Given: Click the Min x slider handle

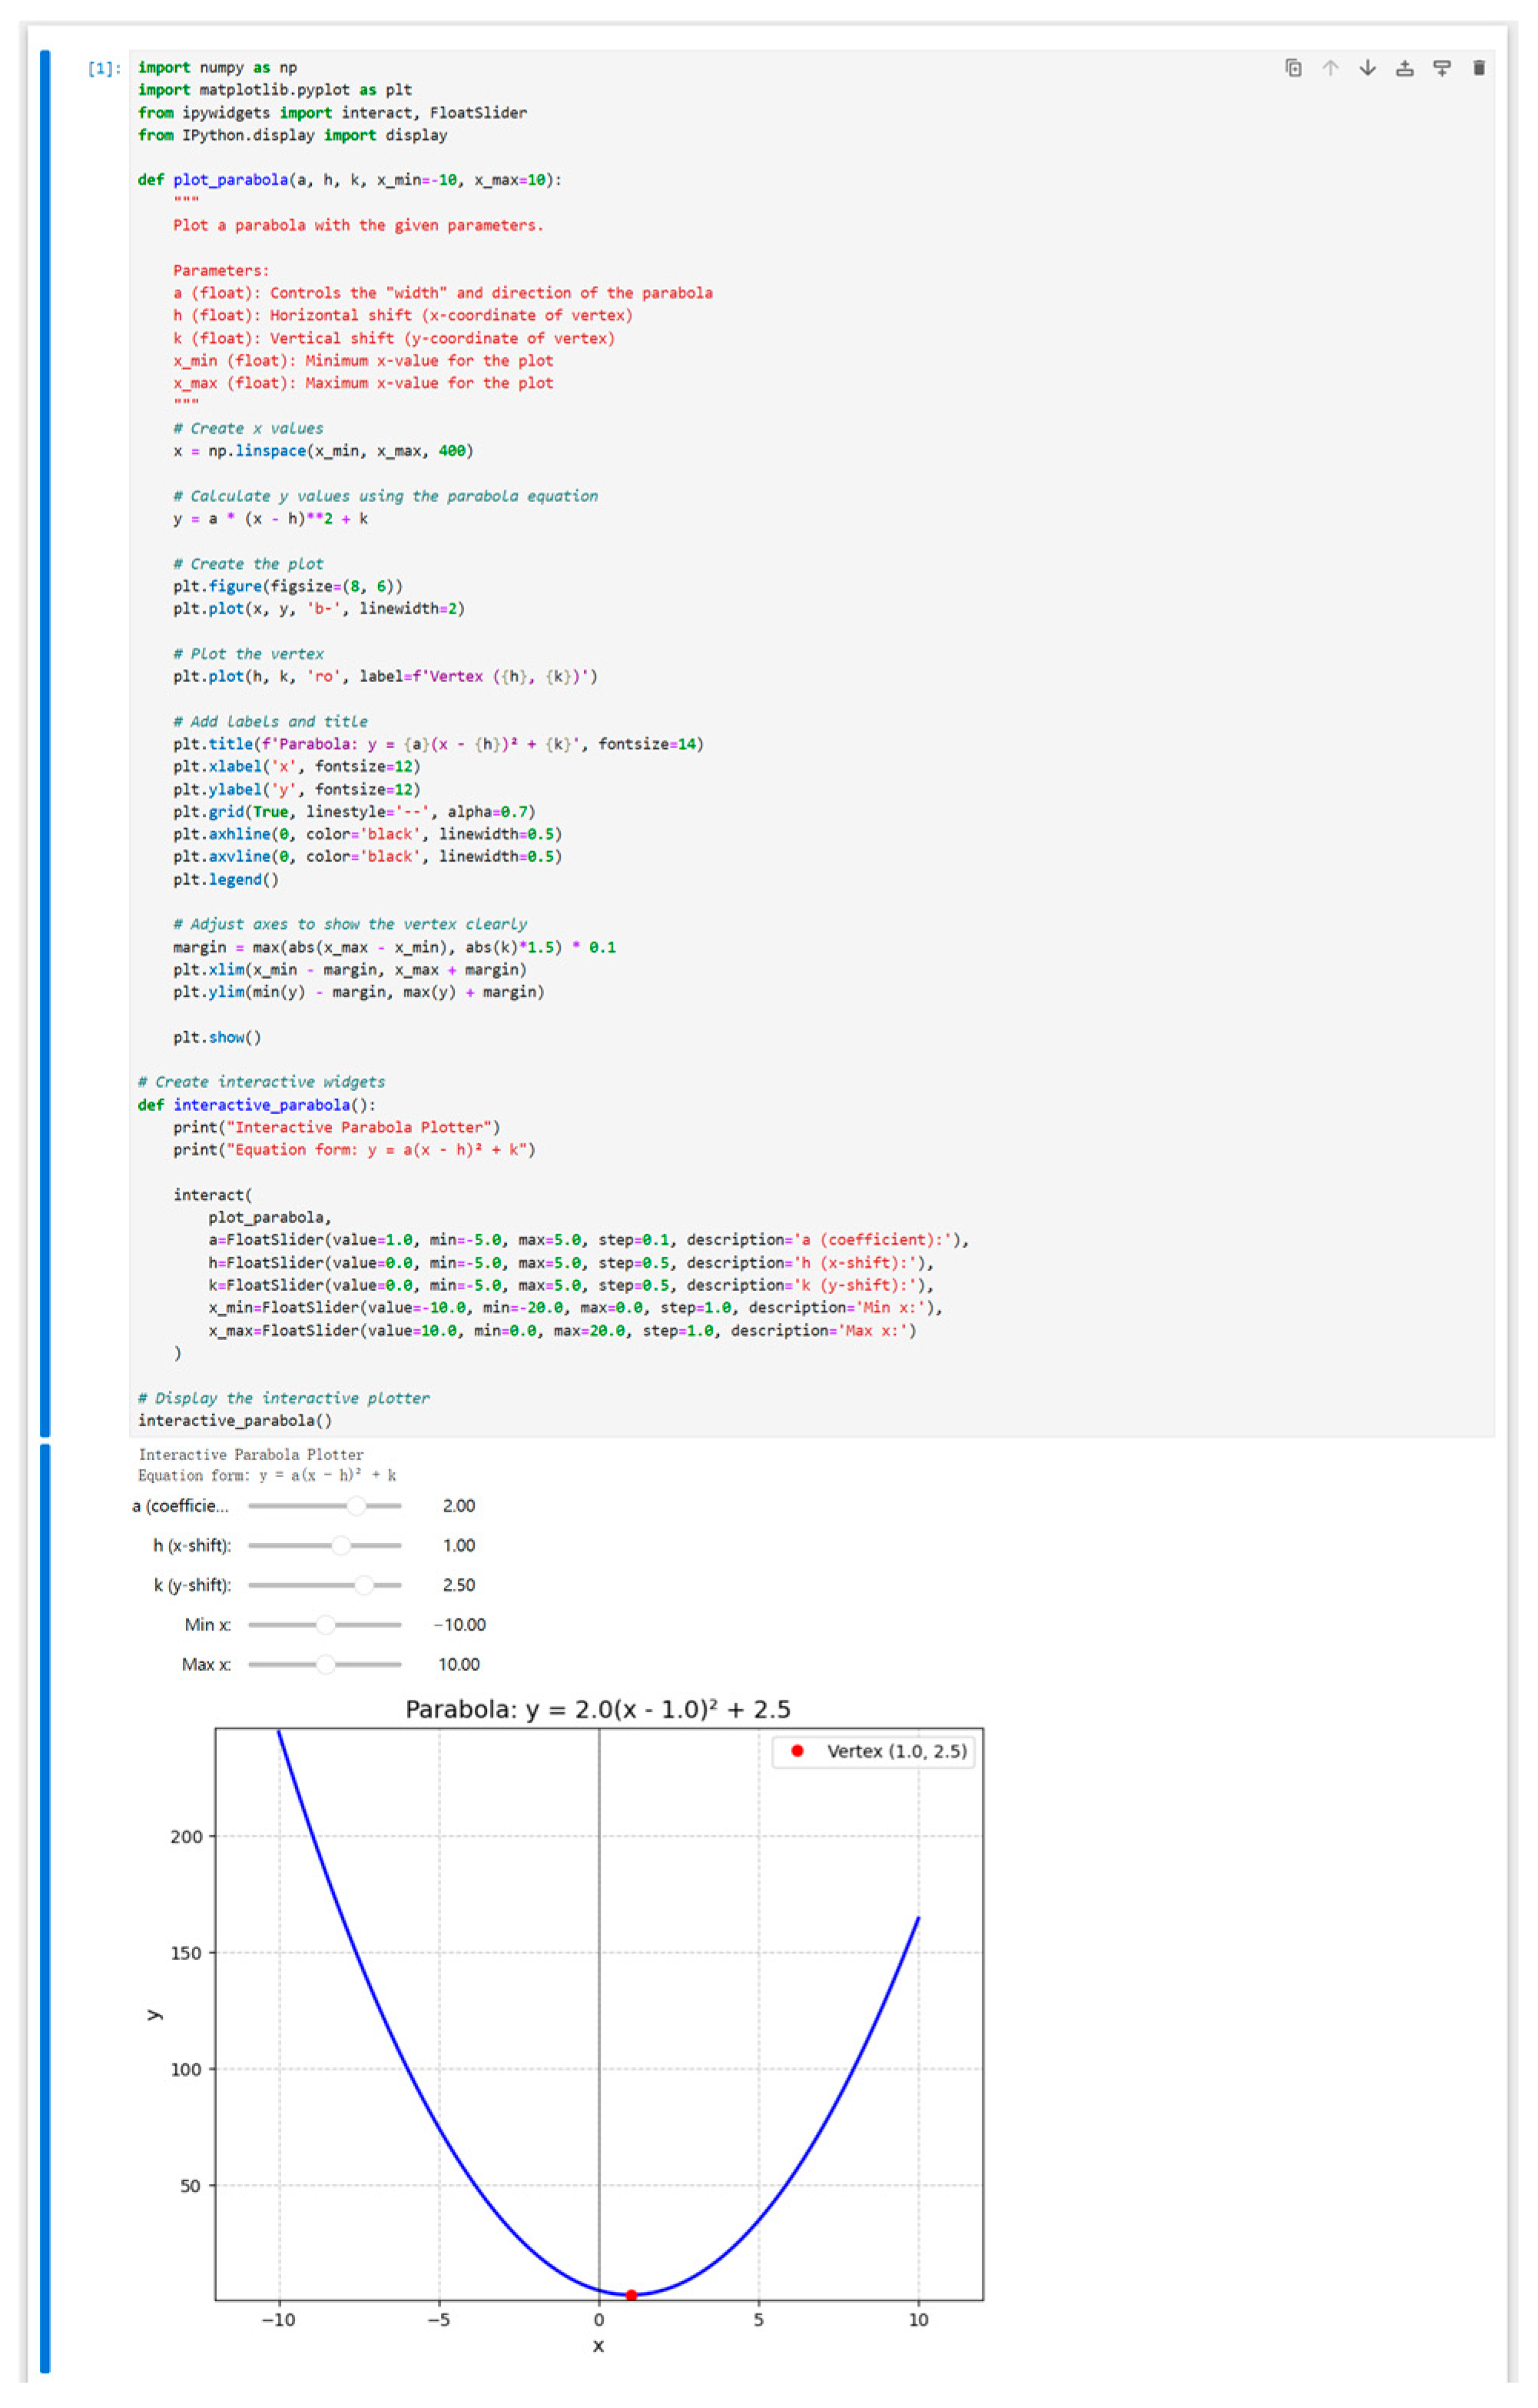Looking at the screenshot, I should [x=325, y=1624].
